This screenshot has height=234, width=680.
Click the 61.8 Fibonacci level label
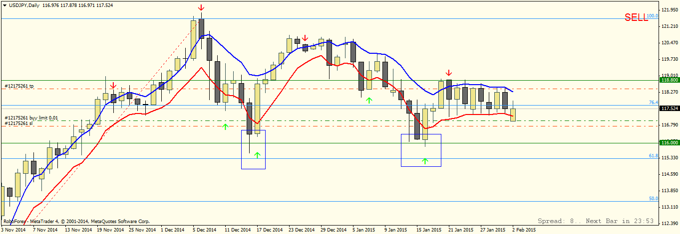tap(653, 156)
